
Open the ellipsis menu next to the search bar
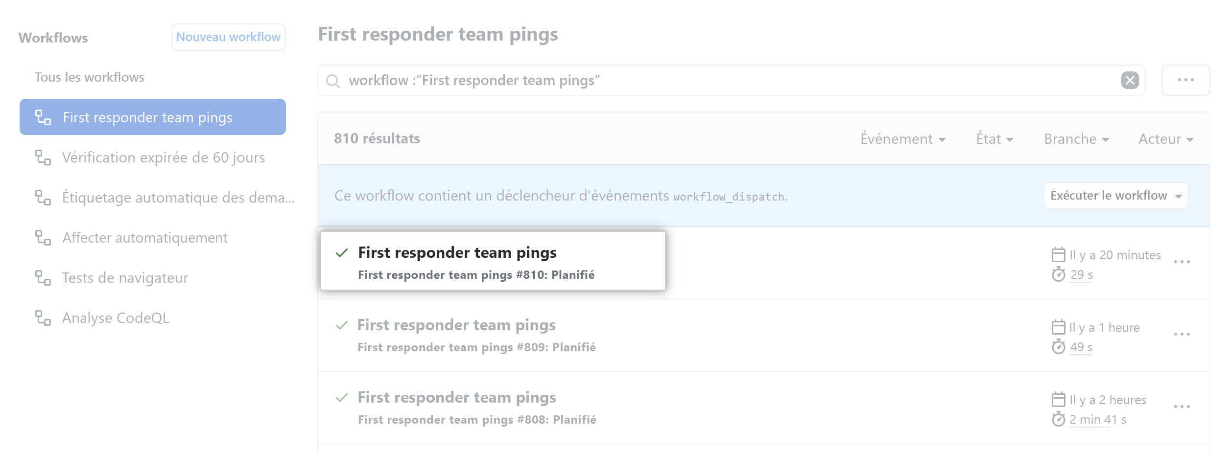pos(1185,80)
